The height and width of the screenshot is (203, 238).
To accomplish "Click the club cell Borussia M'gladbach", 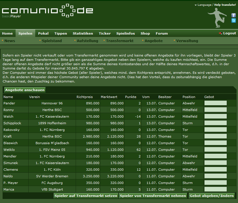I will click(52, 143).
